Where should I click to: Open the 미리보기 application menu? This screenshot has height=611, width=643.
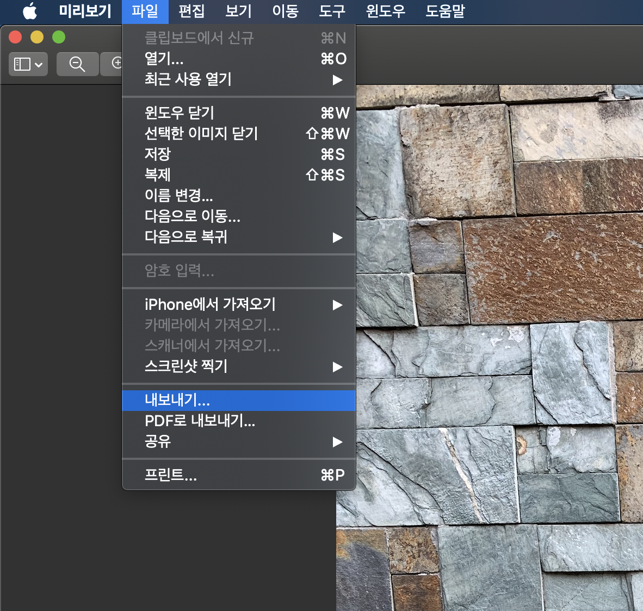pyautogui.click(x=85, y=11)
